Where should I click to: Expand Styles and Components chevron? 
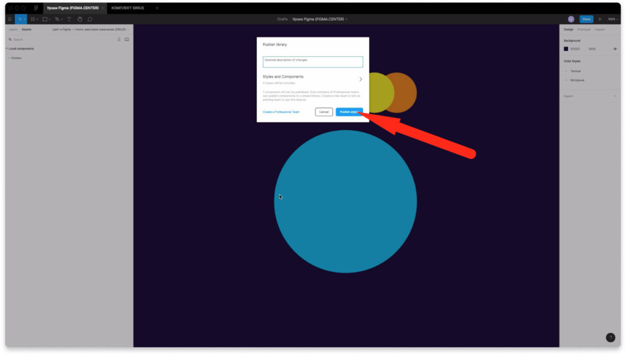pos(360,79)
